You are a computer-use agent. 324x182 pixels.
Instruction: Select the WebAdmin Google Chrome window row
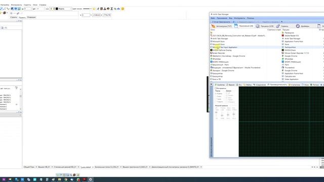click(228, 56)
